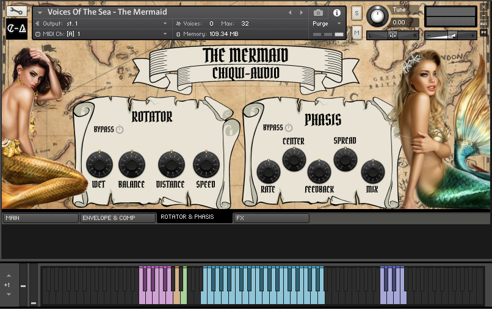Click the stereo pan slider

(x=393, y=35)
